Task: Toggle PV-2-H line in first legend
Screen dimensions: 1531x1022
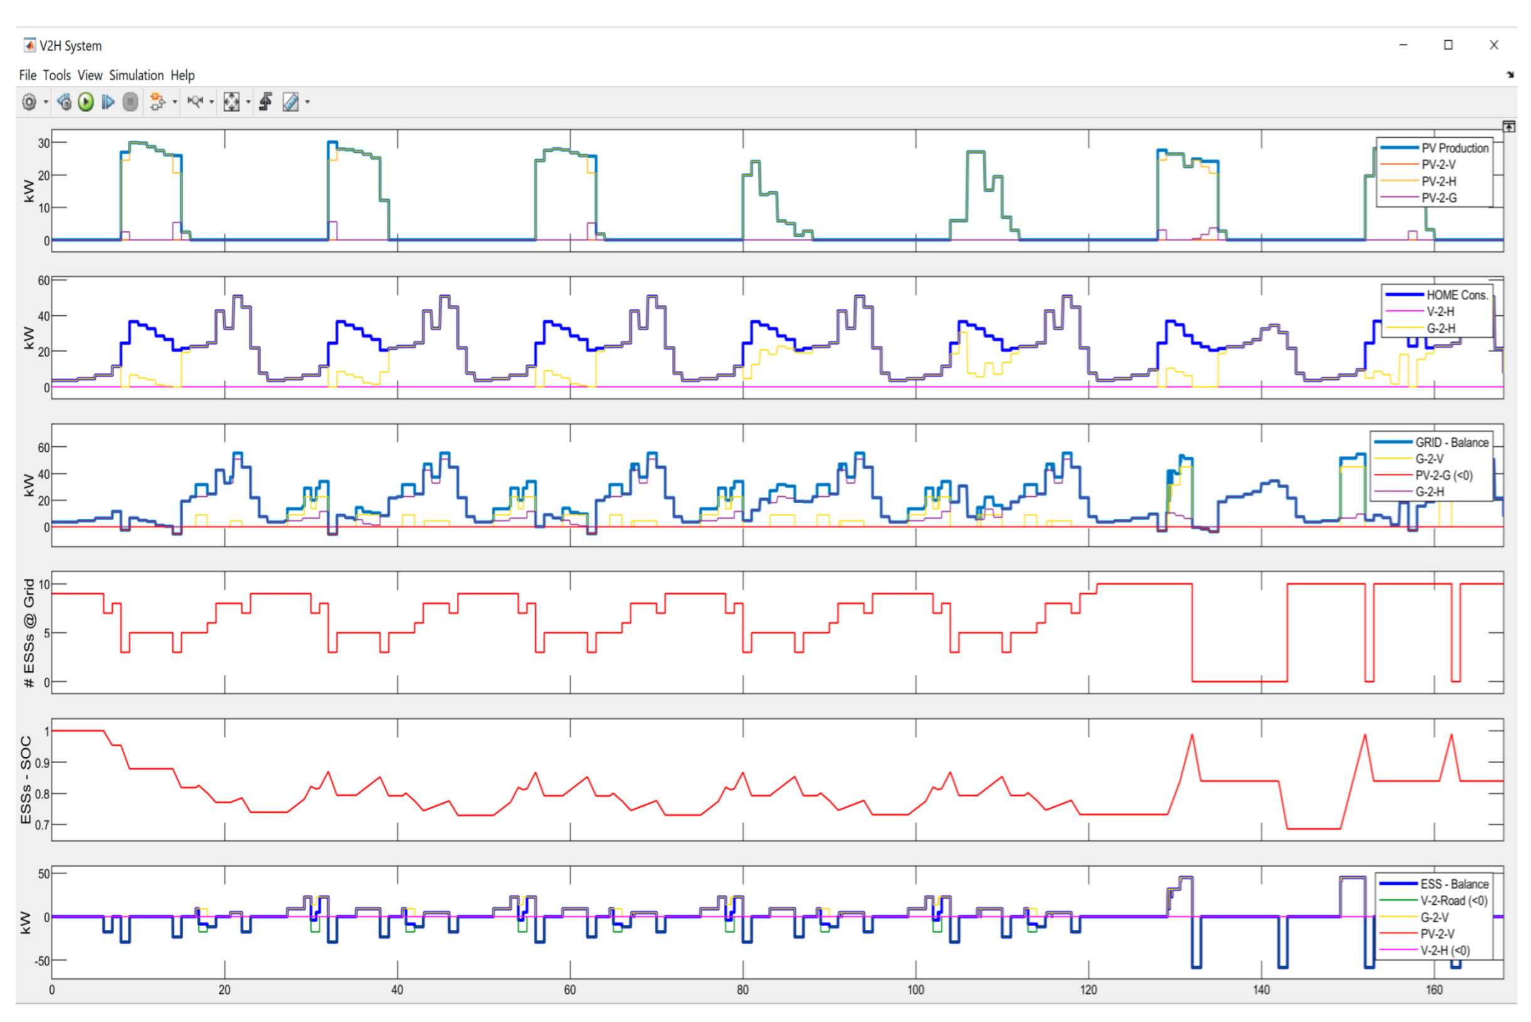Action: tap(1438, 182)
